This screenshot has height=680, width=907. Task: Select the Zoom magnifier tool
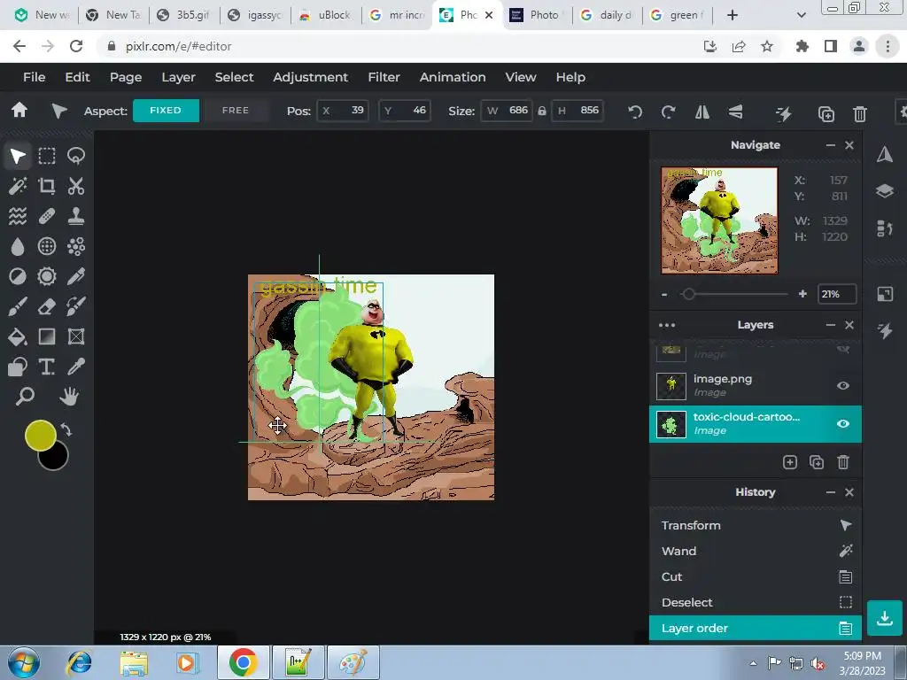[25, 397]
